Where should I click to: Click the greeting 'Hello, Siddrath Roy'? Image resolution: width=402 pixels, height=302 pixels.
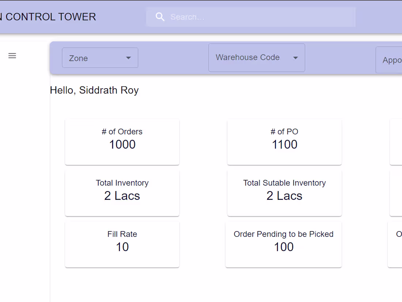(94, 90)
